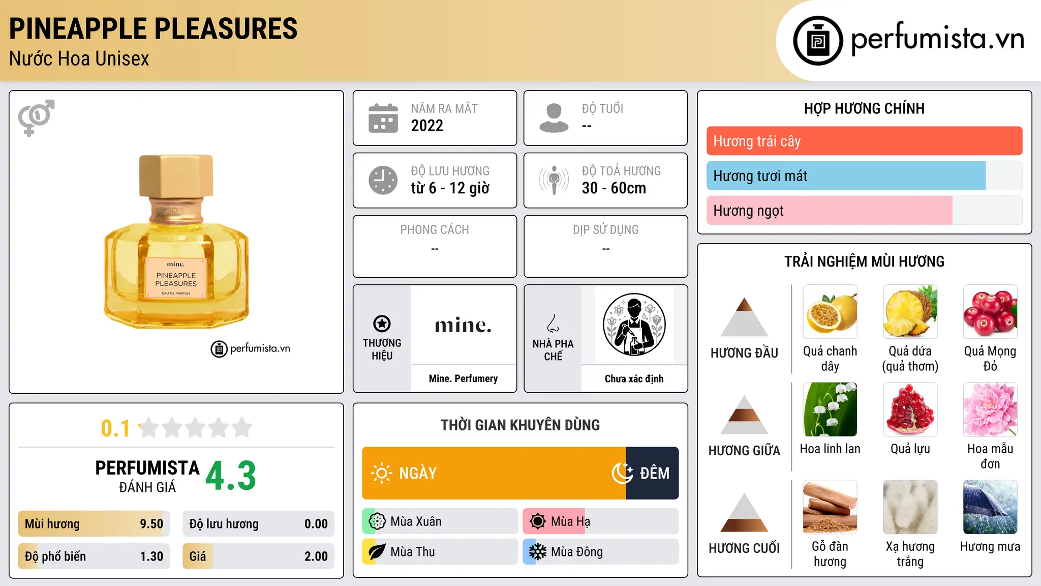Click the nose icon above Nhà pha chế
The width and height of the screenshot is (1041, 586).
tap(553, 324)
